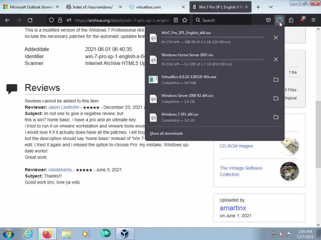Viewport: 321px width, 240px height.
Task: Open the Windows Start menu orb
Action: 8,234
